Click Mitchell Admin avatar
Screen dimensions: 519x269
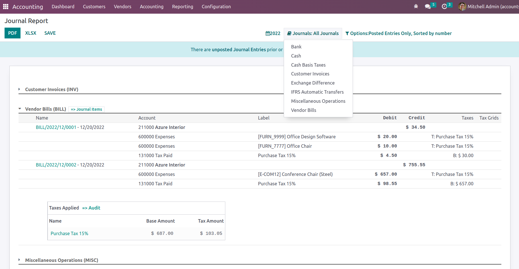[462, 7]
